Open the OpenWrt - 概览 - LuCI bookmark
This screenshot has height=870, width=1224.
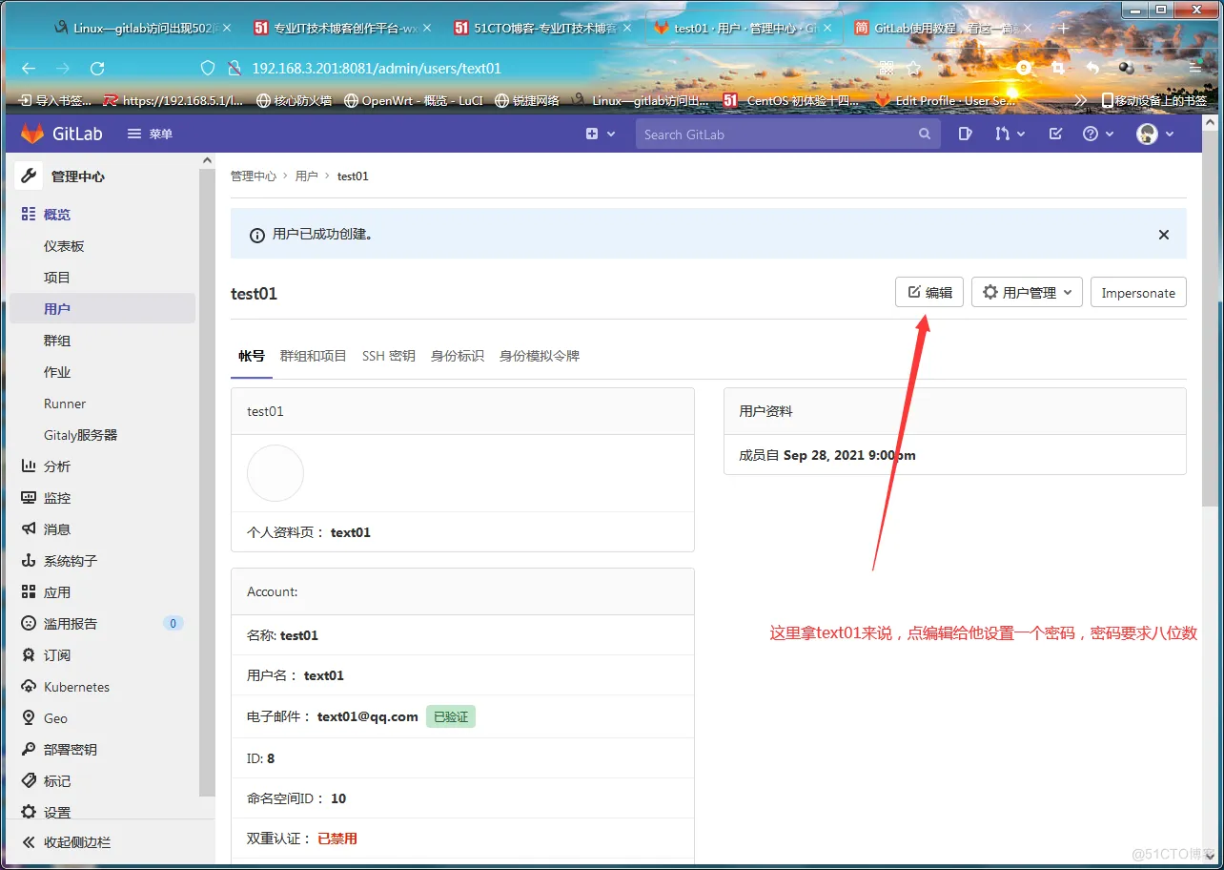(x=413, y=100)
